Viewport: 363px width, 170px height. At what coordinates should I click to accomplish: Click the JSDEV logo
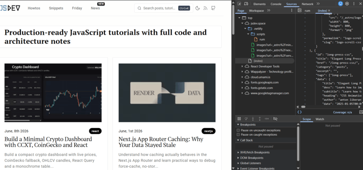pyautogui.click(x=10, y=8)
